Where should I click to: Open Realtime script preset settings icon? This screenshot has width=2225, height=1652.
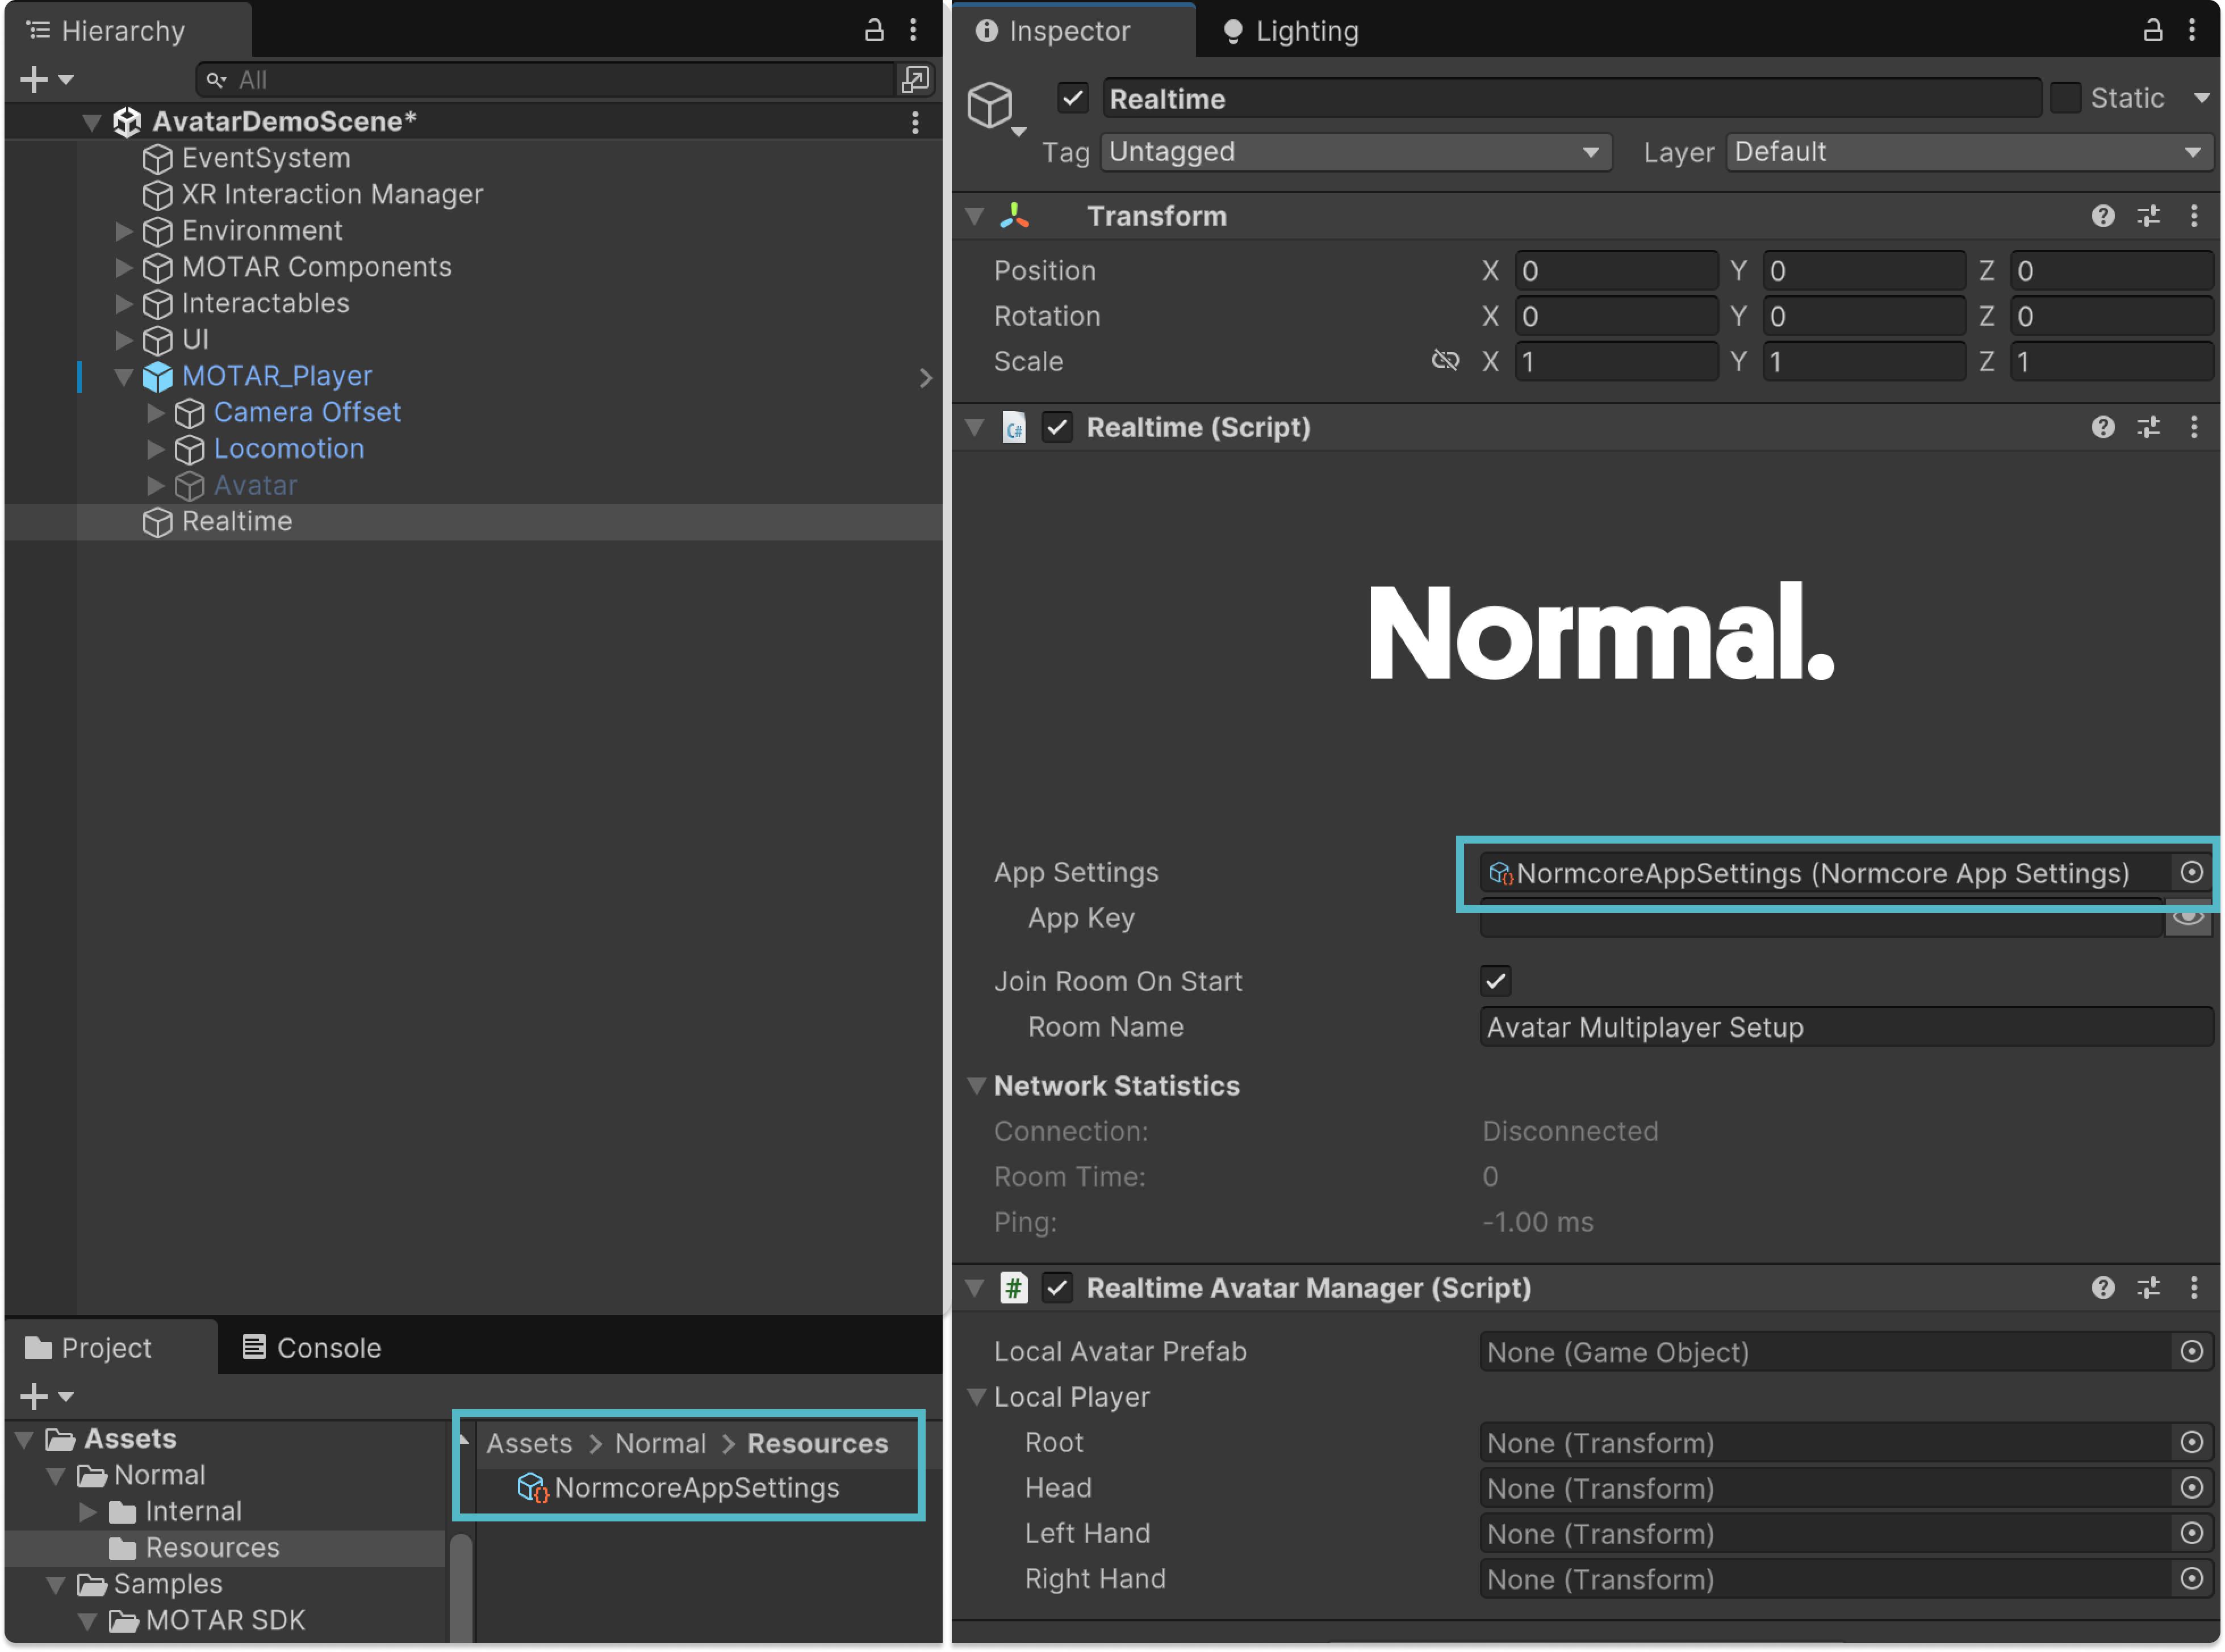pyautogui.click(x=2148, y=428)
